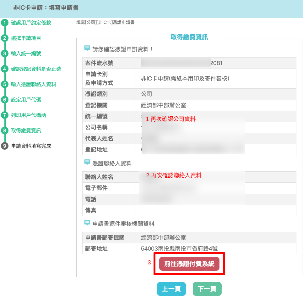Viewport: 303px width, 299px height.
Task: Click the 前往憑證付費系統 button
Action: point(189,263)
